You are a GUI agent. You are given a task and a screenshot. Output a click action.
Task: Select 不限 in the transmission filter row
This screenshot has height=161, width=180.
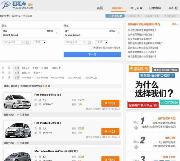[x=17, y=73]
